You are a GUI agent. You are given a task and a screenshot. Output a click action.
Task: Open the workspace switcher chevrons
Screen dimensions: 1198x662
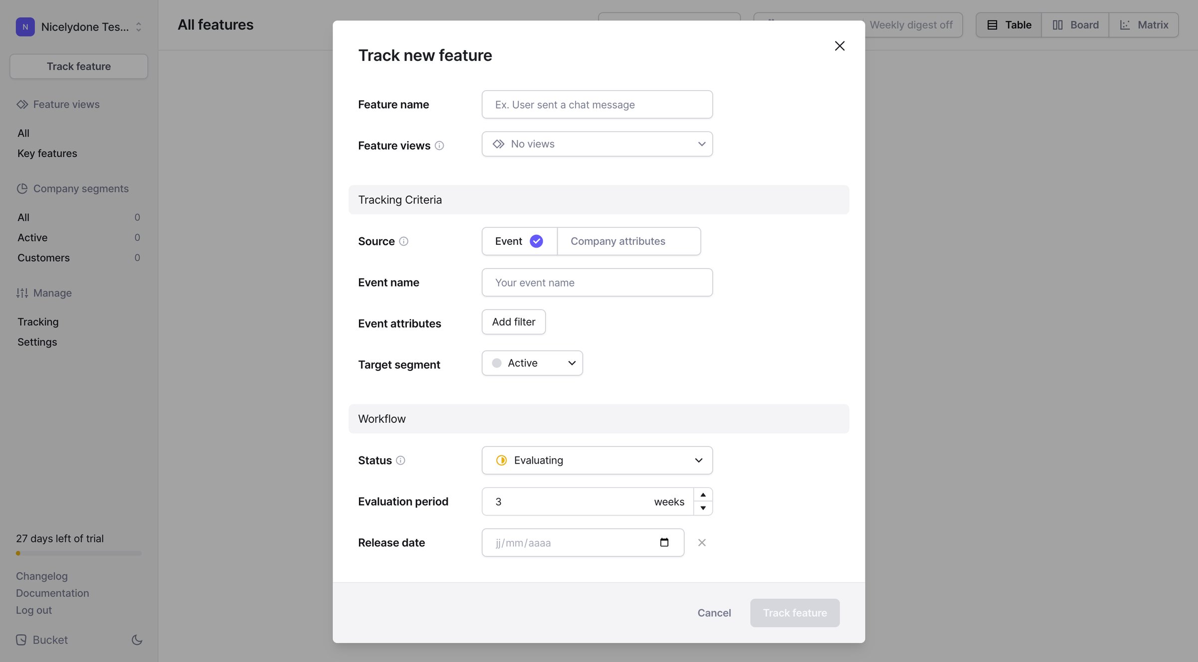pos(139,27)
